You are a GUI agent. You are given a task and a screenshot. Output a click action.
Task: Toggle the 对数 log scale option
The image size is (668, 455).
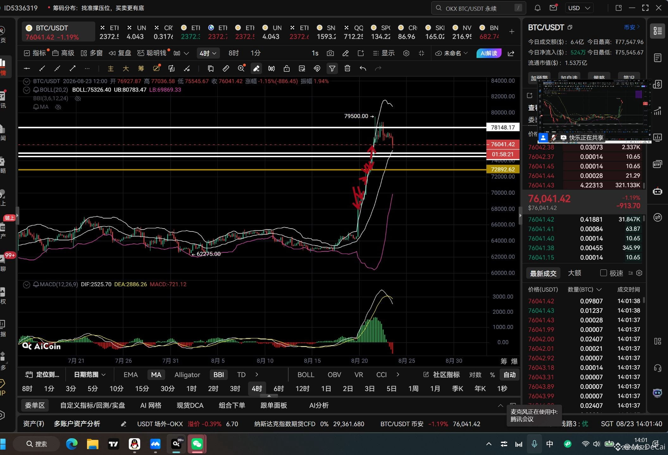pyautogui.click(x=475, y=375)
